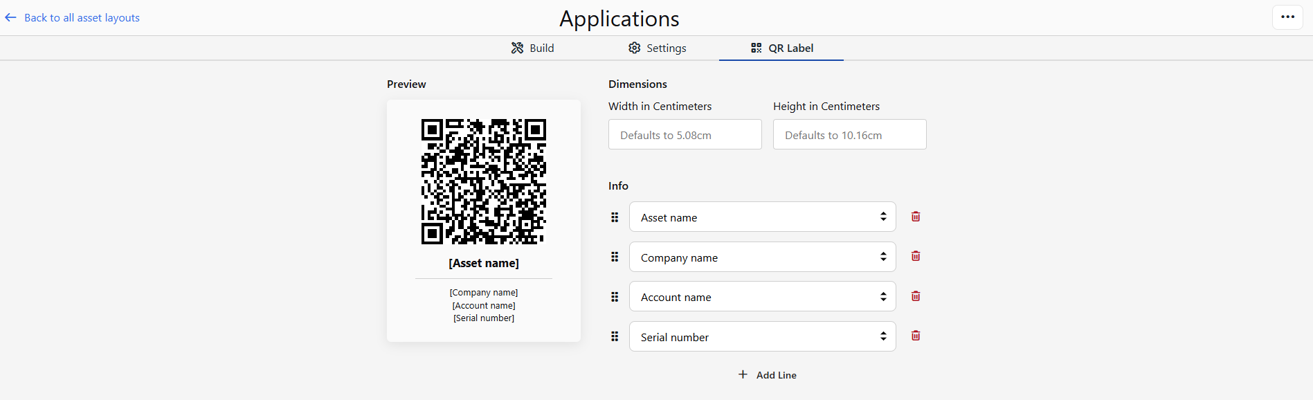Viewport: 1313px width, 400px height.
Task: Open the Serial number dropdown
Action: coord(763,336)
